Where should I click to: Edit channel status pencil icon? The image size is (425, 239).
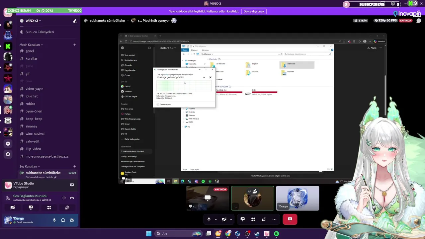(x=55, y=177)
